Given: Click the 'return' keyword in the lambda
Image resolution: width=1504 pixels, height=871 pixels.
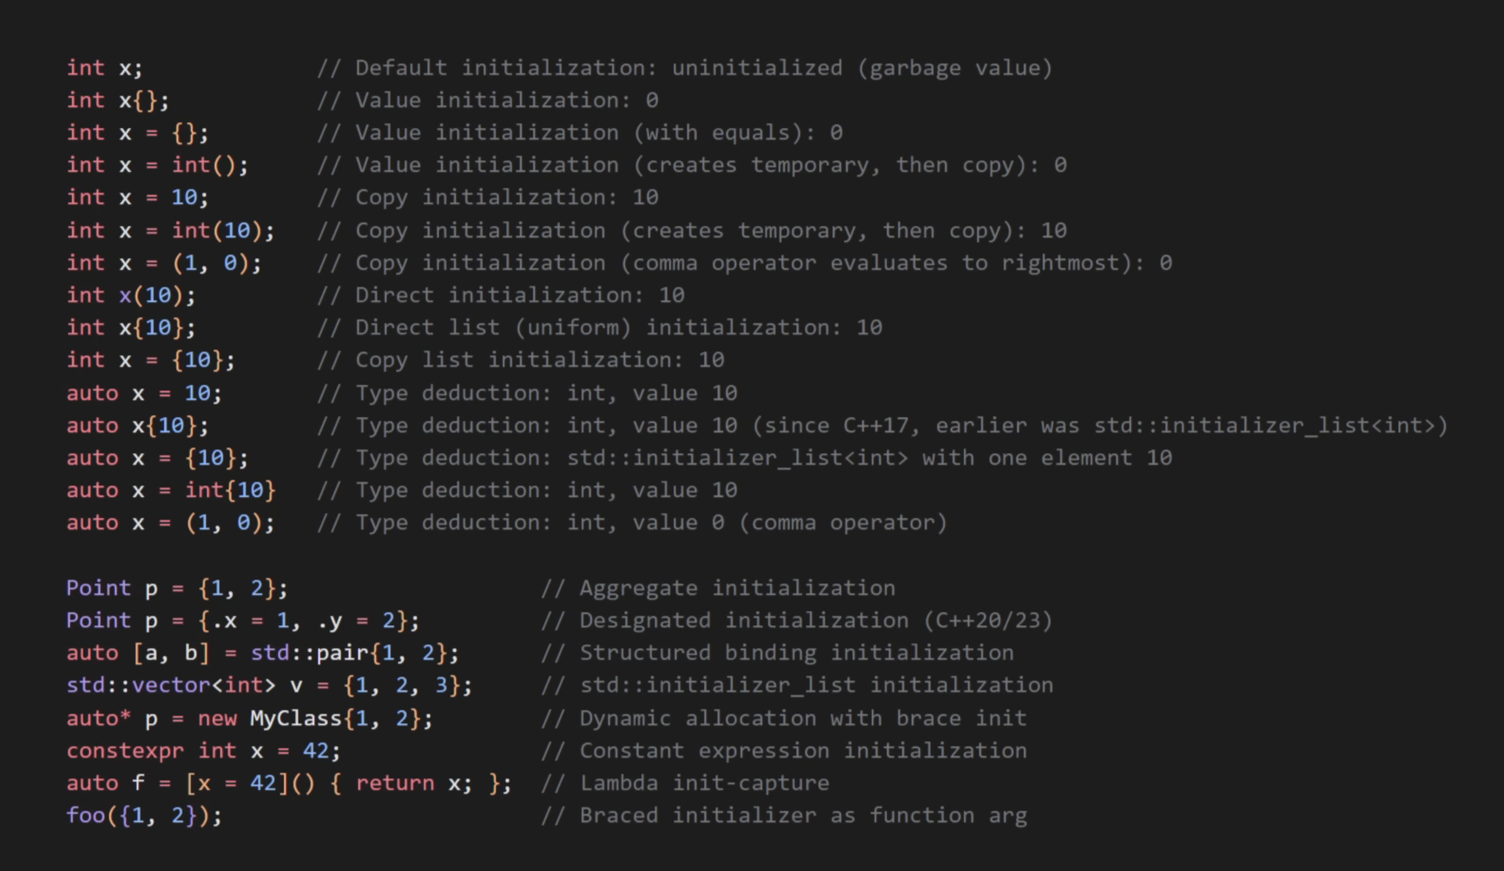Looking at the screenshot, I should (395, 783).
